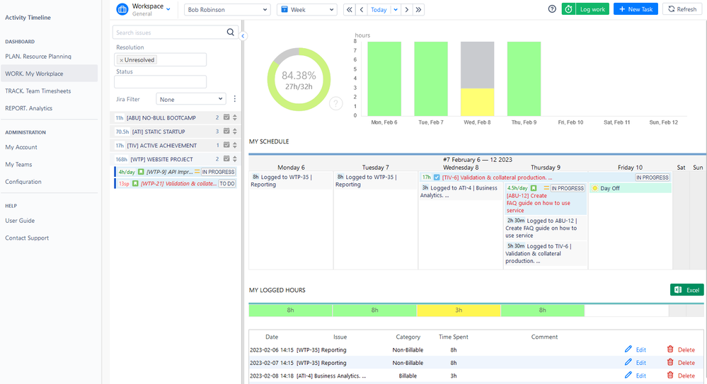The width and height of the screenshot is (707, 384).
Task: Click the story icon on WTP-9 issue
Action: click(141, 172)
